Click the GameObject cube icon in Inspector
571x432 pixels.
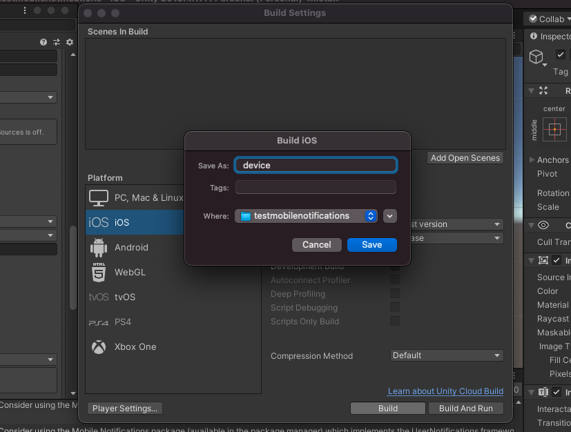(x=536, y=57)
